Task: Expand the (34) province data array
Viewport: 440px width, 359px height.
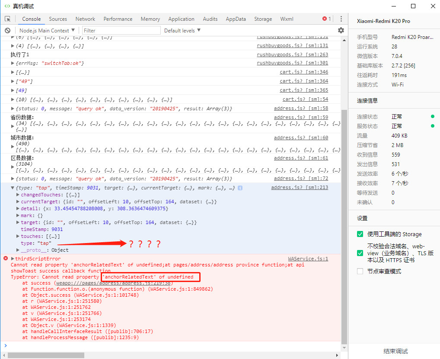Action: [x=13, y=126]
